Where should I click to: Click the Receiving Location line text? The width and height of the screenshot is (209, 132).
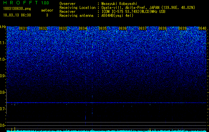pos(127,8)
